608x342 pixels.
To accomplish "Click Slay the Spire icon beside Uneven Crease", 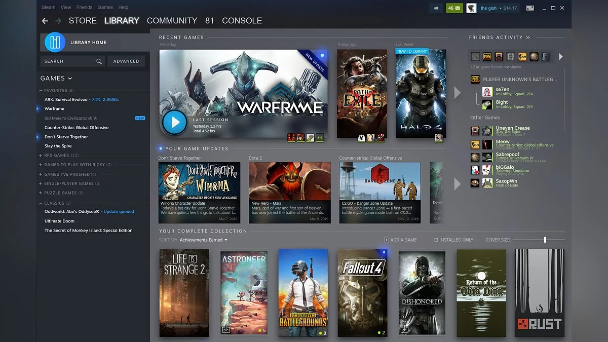I will [x=475, y=131].
